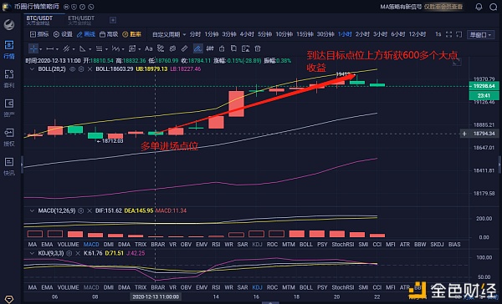Expand crosshair tool dropdown arrow
This screenshot has height=304, width=502.
[x=41, y=49]
